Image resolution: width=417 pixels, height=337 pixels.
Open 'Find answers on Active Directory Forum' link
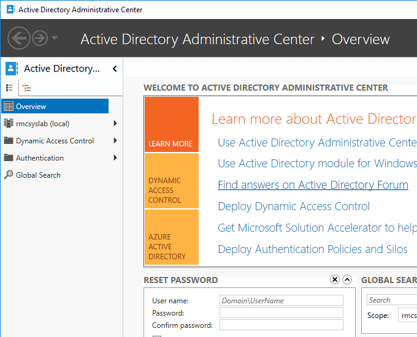pyautogui.click(x=313, y=185)
